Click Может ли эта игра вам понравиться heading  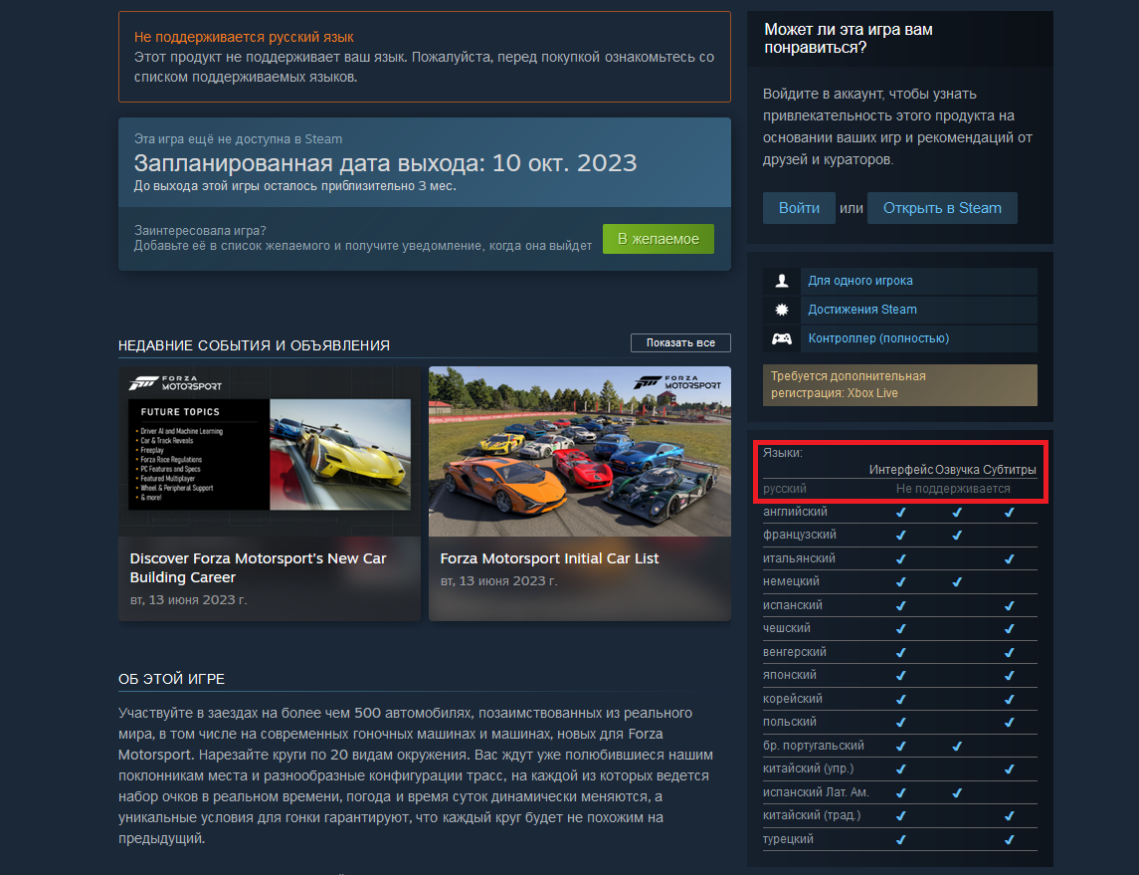[x=849, y=39]
